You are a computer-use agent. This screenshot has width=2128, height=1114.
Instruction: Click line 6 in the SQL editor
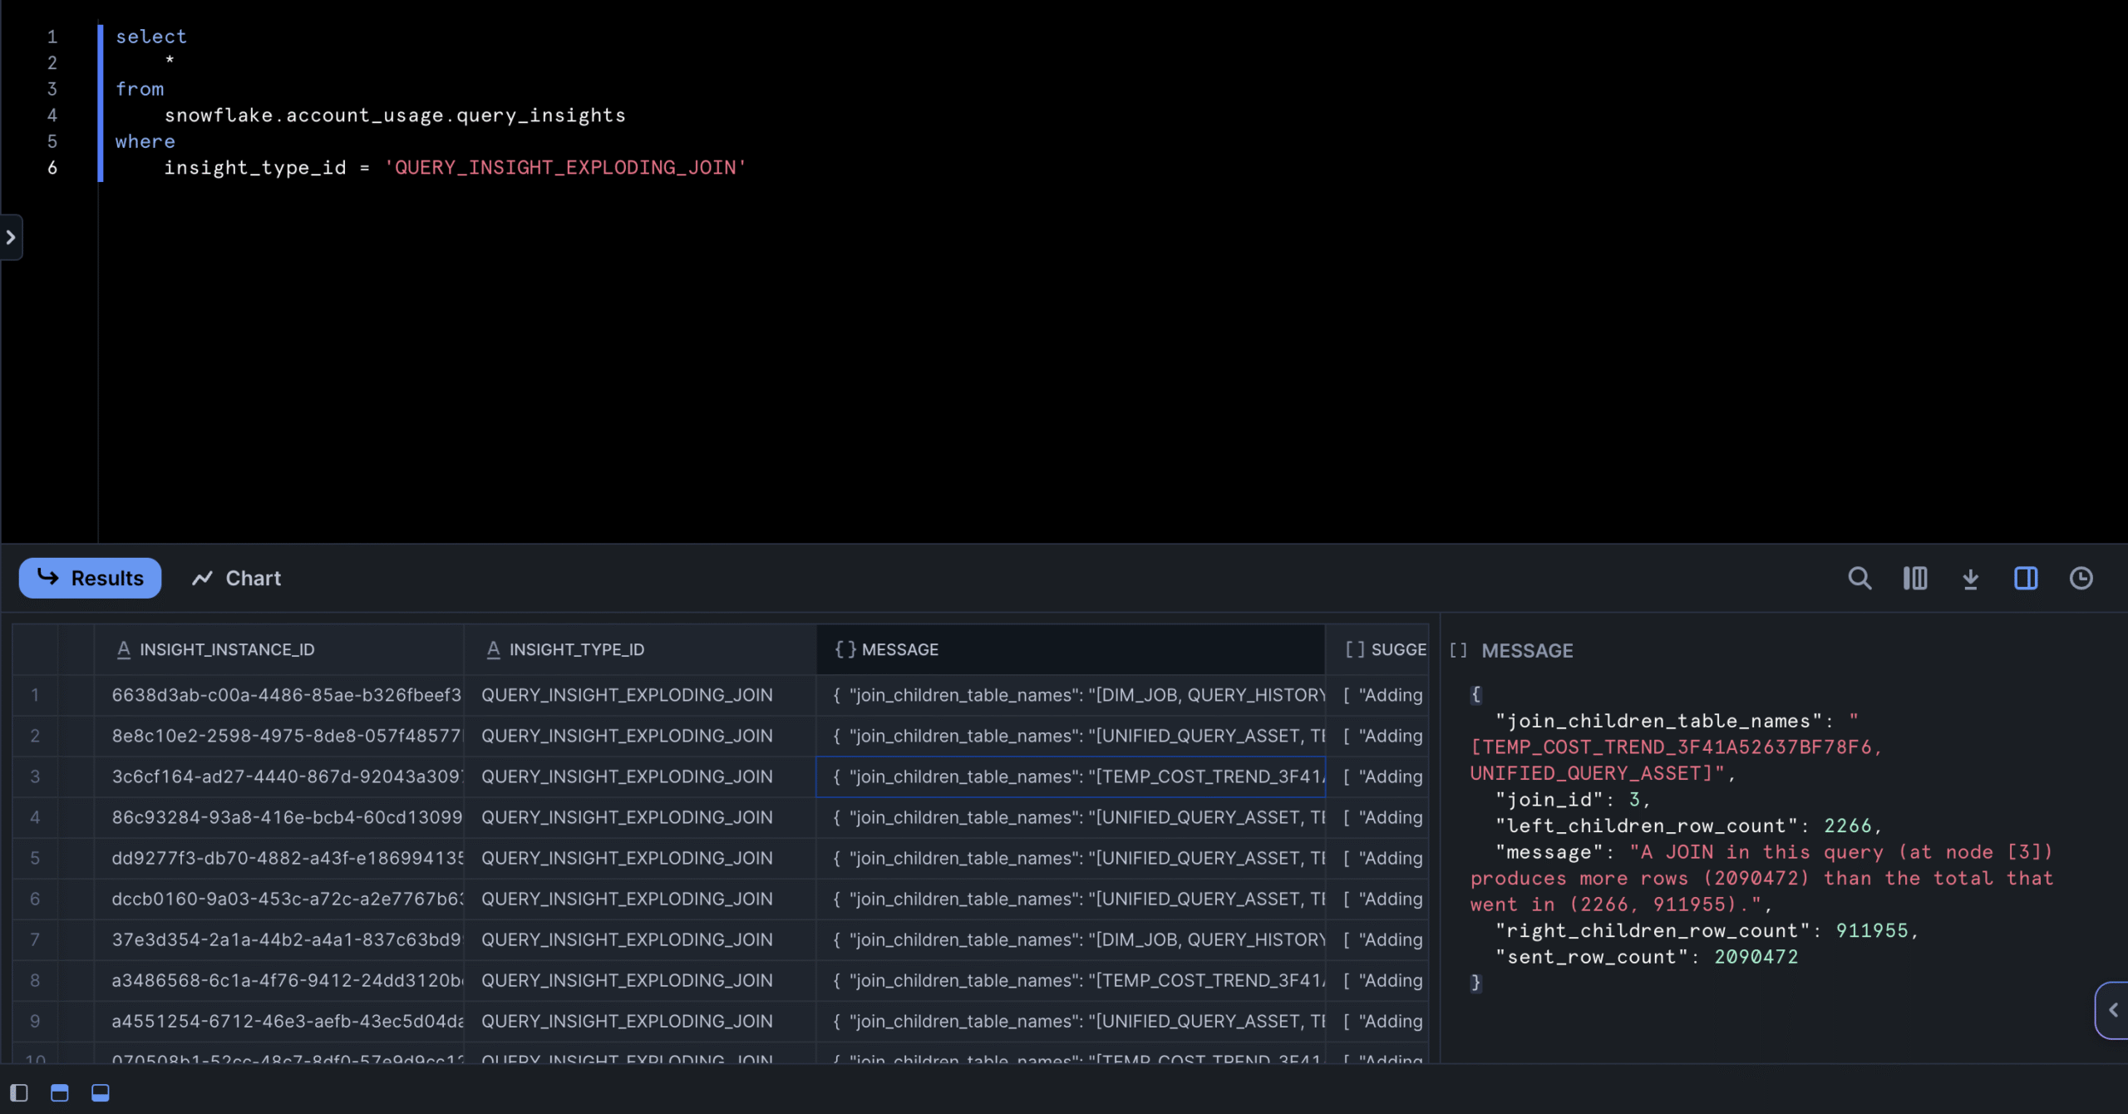click(x=455, y=168)
